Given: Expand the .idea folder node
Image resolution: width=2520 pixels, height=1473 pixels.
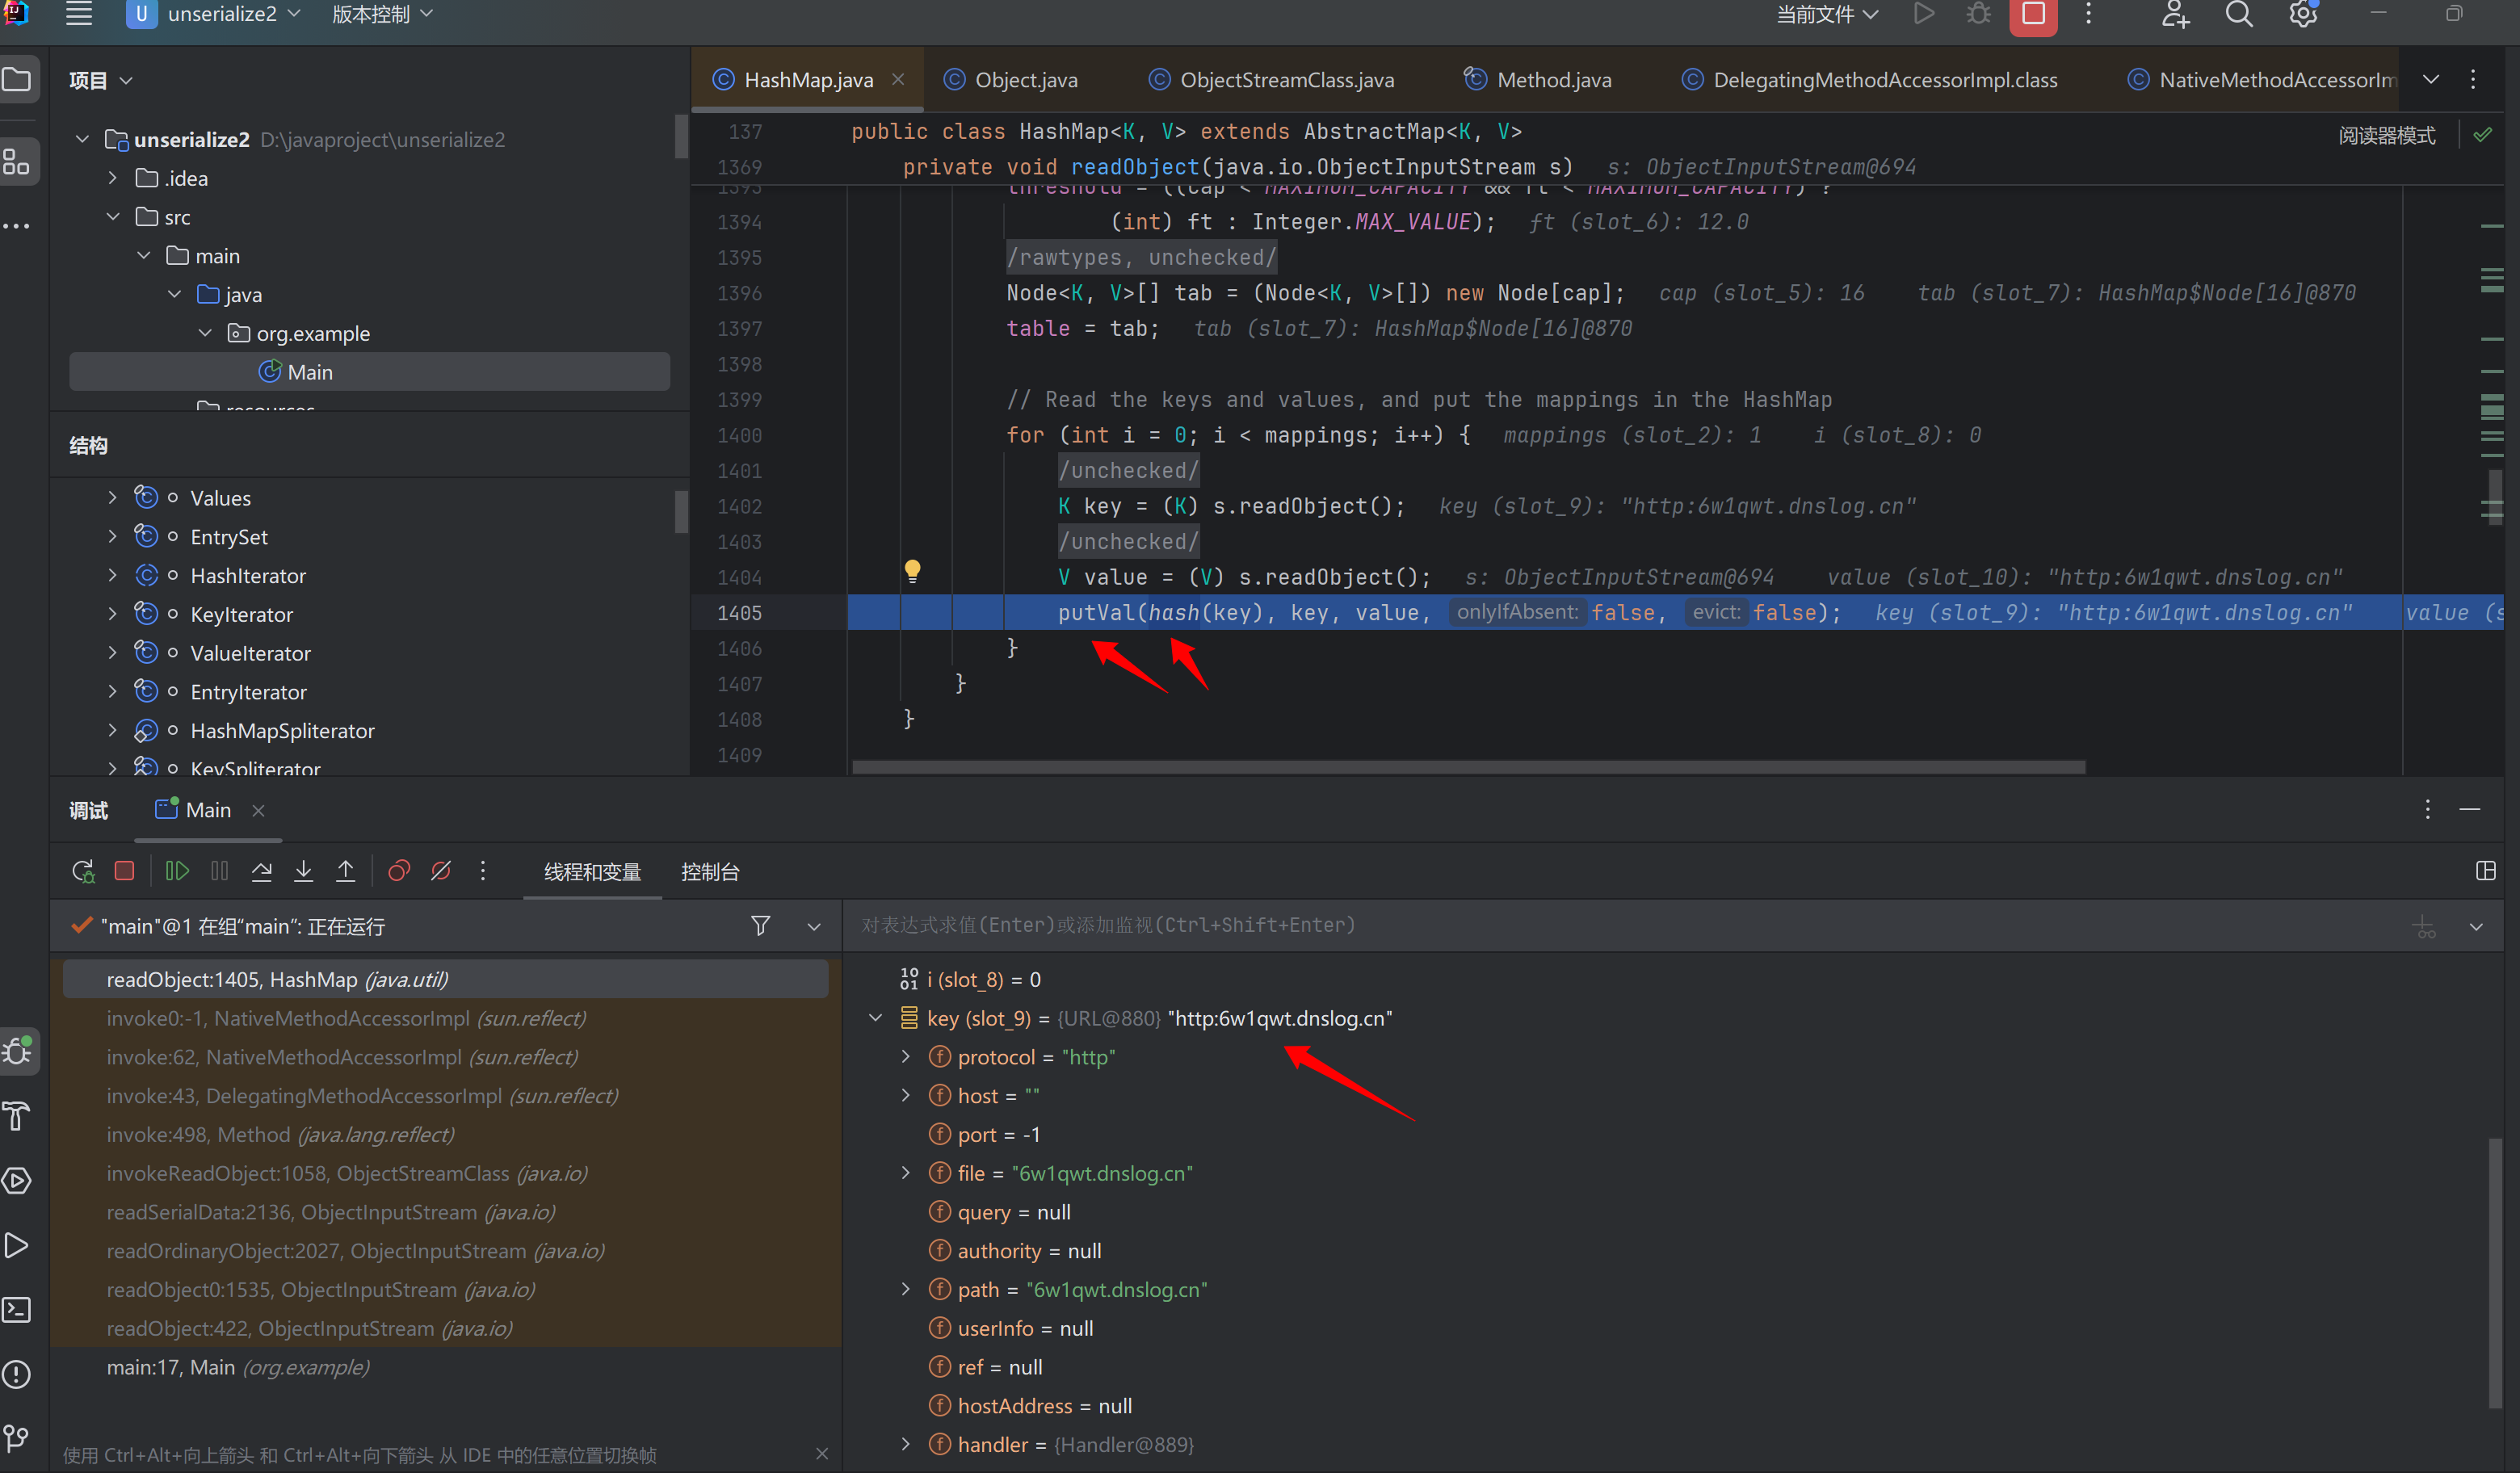Looking at the screenshot, I should coord(113,178).
